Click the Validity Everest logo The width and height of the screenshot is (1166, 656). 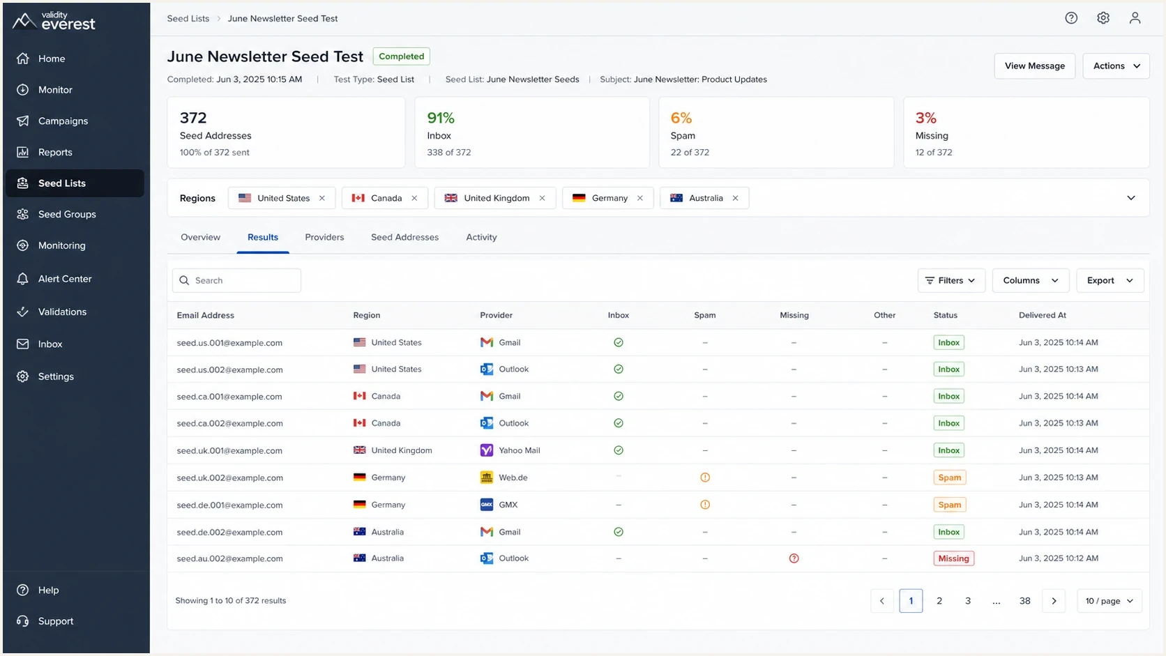click(x=54, y=21)
